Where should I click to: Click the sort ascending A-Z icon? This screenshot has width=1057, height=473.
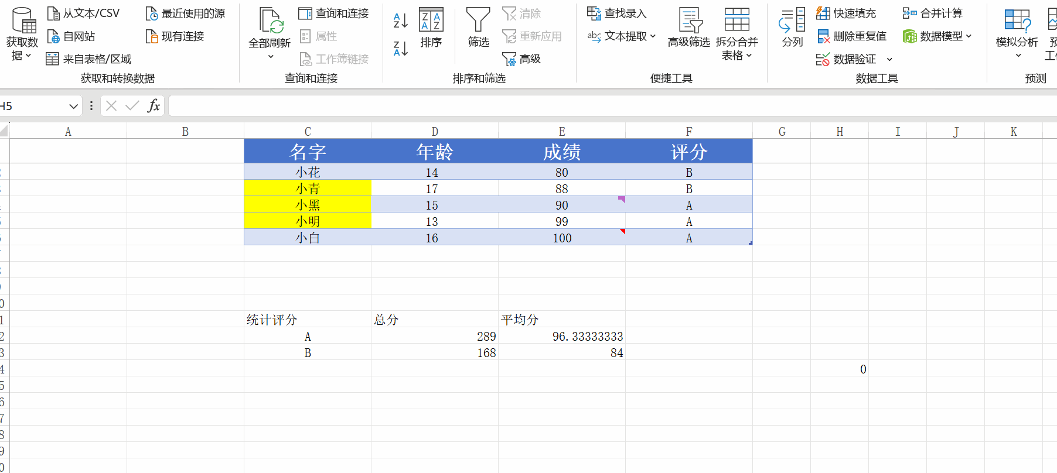point(400,20)
